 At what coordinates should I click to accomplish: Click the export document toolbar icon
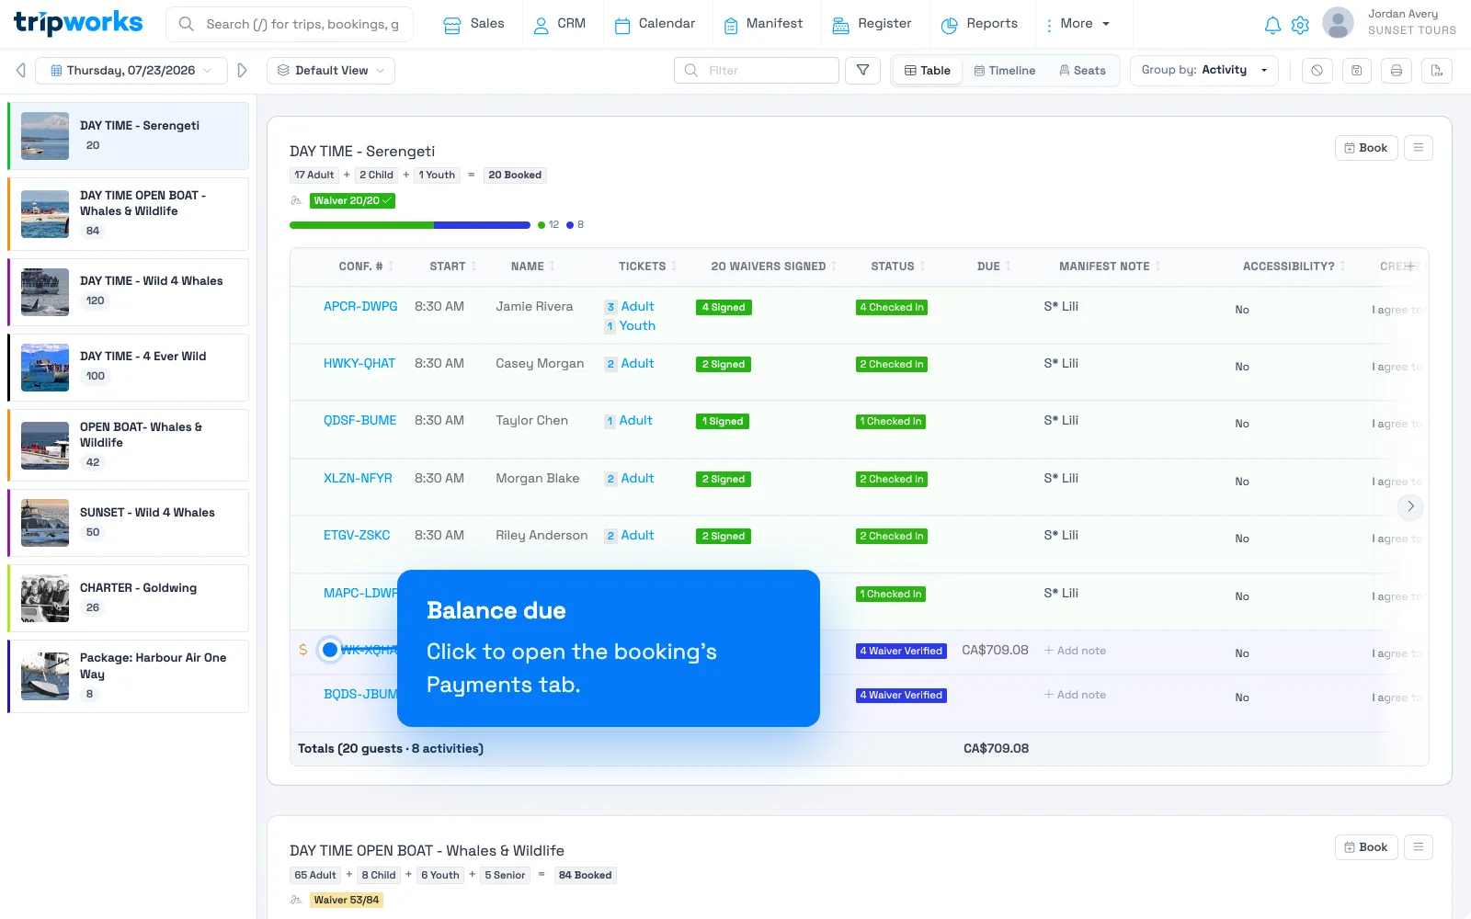click(1437, 71)
